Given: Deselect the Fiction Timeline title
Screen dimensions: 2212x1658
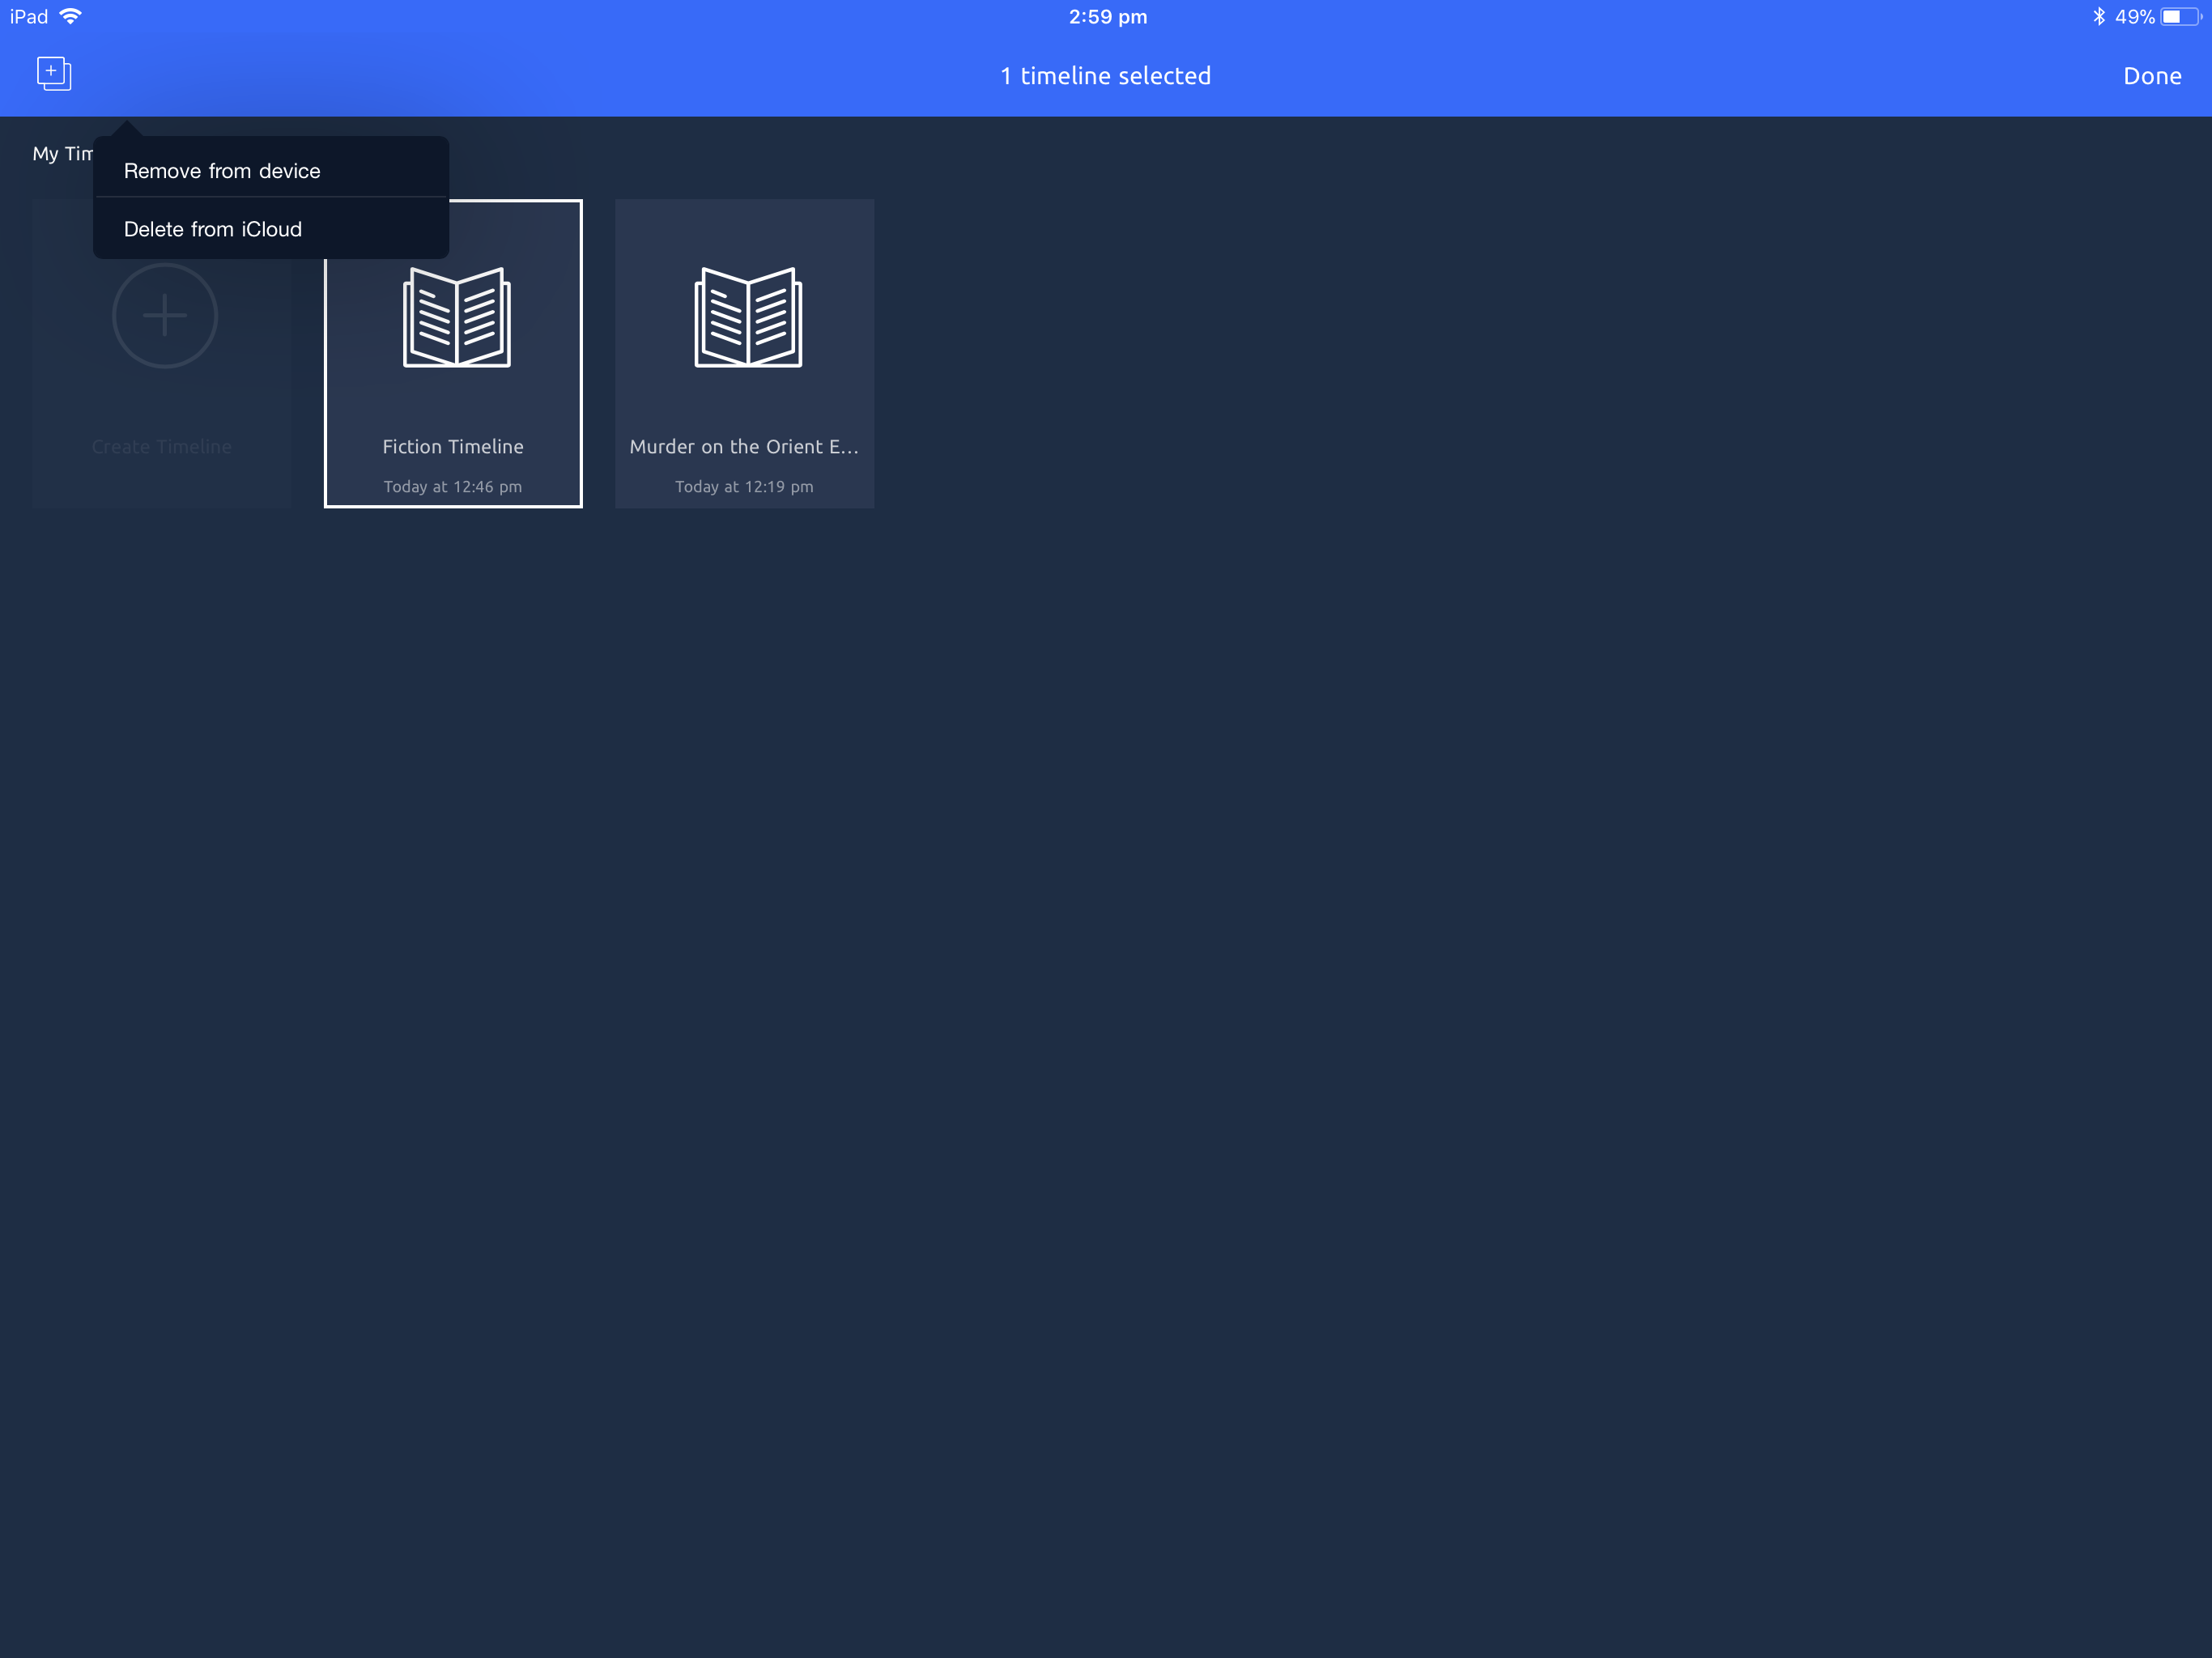Looking at the screenshot, I should (x=453, y=447).
